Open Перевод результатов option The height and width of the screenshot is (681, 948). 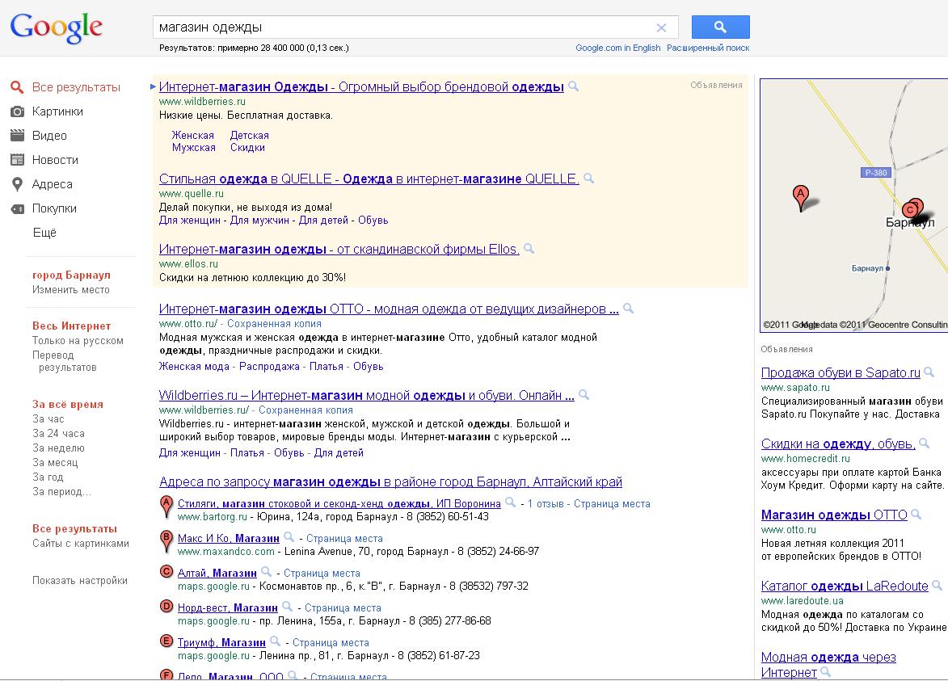[64, 361]
